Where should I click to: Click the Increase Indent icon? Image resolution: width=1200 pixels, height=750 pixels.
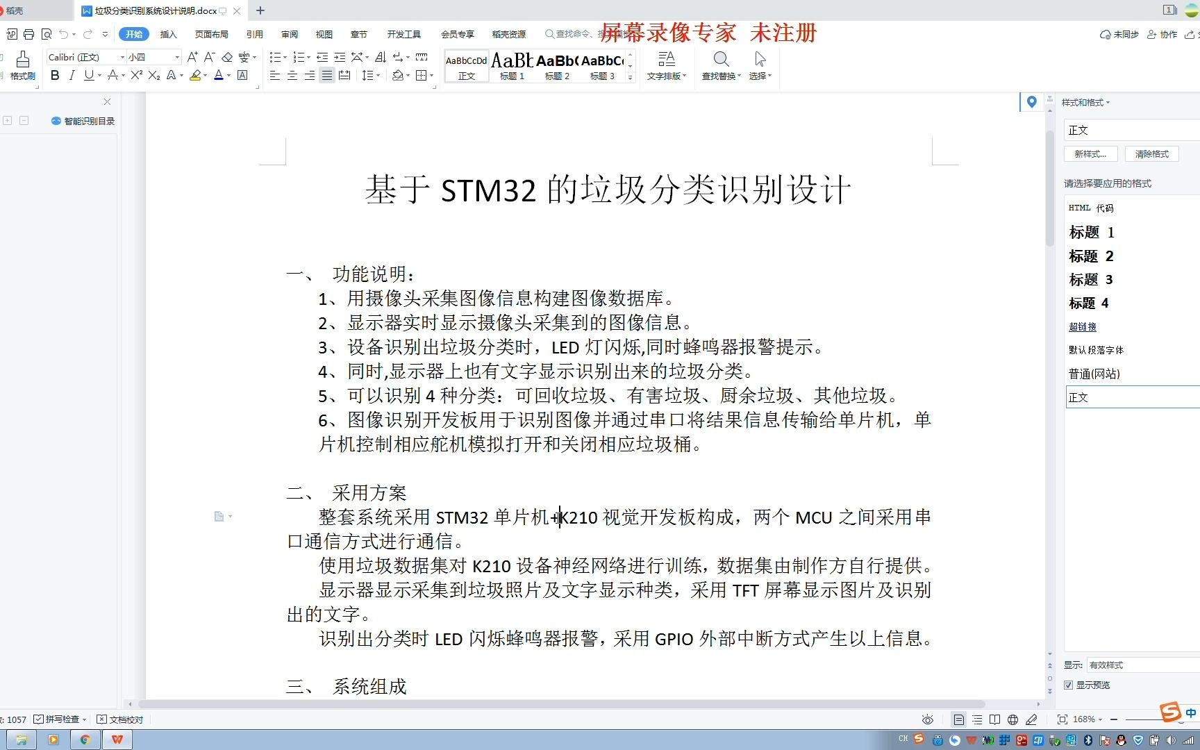340,57
